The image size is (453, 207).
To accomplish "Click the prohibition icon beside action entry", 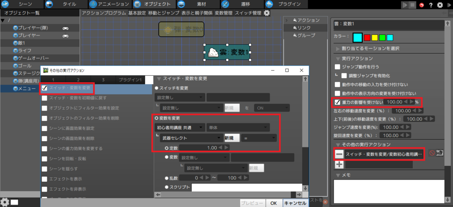I will [x=432, y=153].
